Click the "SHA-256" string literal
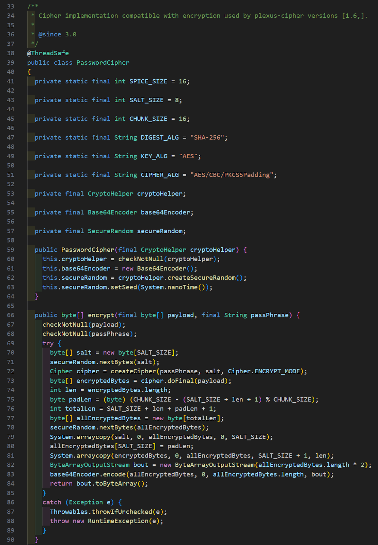 click(207, 138)
